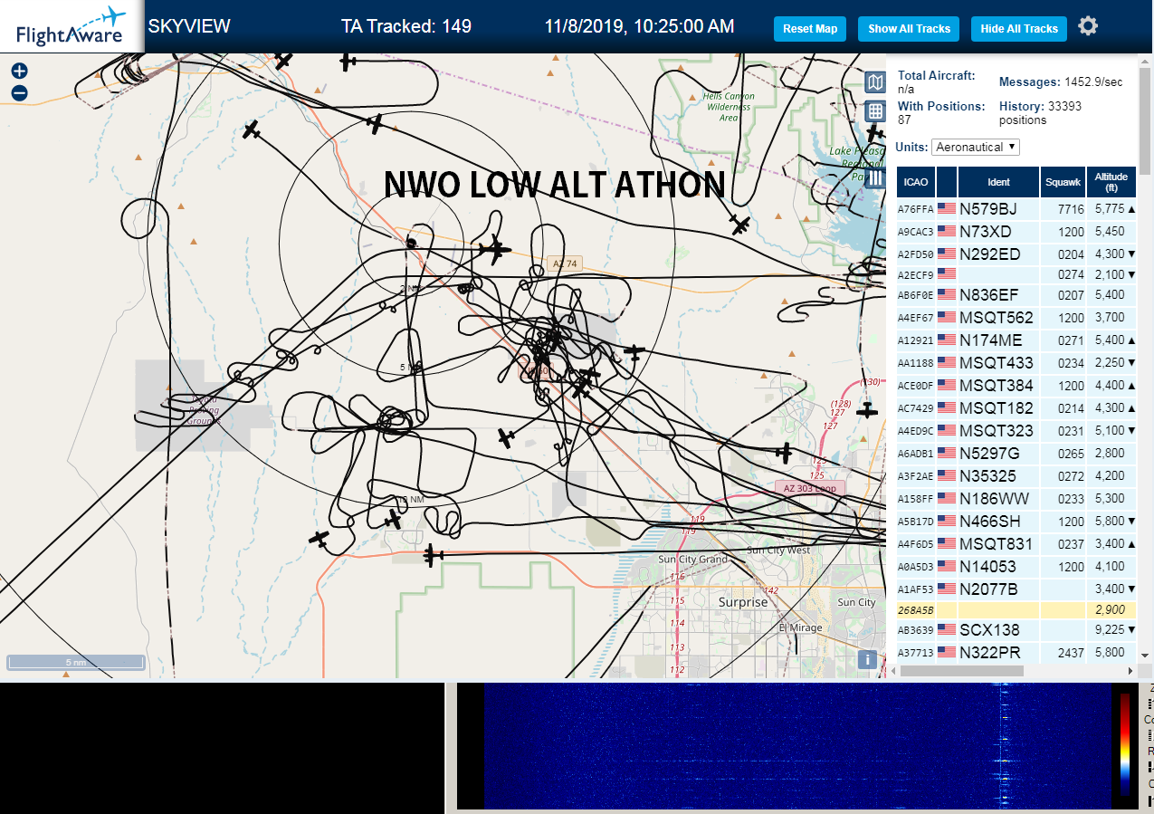The height and width of the screenshot is (814, 1154).
Task: Click squawk 7716 in first row
Action: [x=1071, y=209]
